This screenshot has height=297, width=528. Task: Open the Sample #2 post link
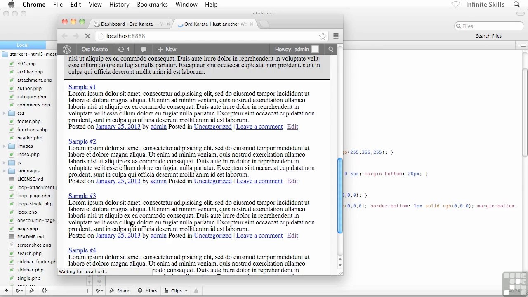82,141
